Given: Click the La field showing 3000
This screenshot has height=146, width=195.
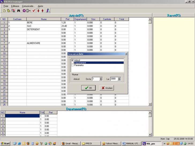Looking at the screenshot, I should tap(114, 79).
